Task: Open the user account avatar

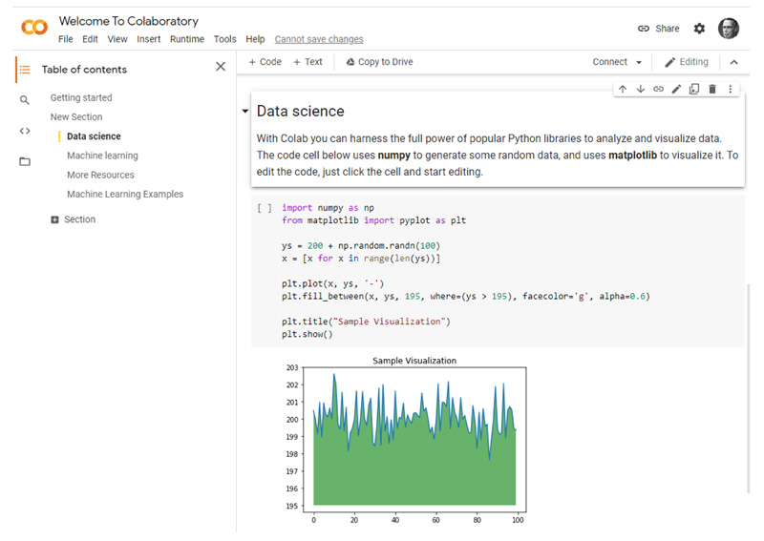Action: coord(729,29)
